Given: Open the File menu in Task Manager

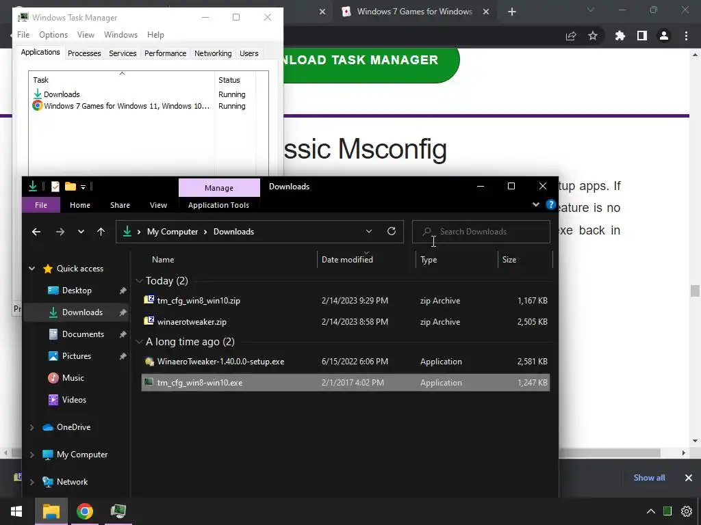Looking at the screenshot, I should pyautogui.click(x=23, y=34).
